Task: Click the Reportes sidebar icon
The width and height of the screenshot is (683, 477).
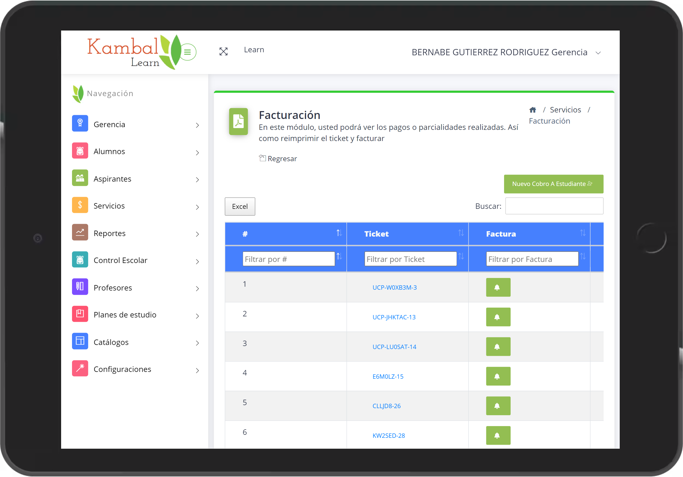Action: point(80,233)
